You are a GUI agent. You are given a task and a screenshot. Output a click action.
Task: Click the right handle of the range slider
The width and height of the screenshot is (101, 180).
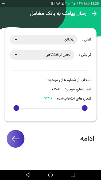(85, 108)
